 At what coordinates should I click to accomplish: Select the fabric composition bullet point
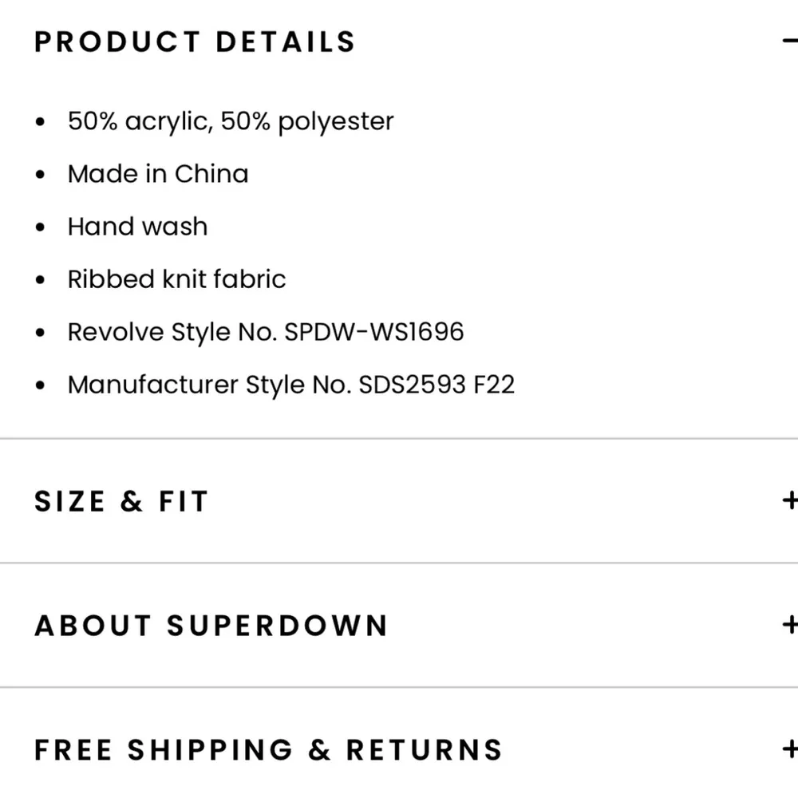[231, 120]
